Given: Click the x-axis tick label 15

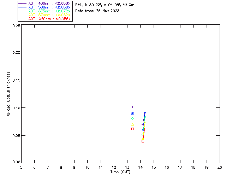Looking at the screenshot, I should [x=154, y=167].
